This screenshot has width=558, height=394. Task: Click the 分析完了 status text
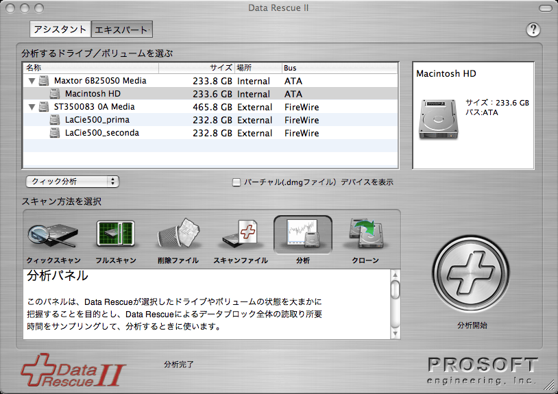pos(179,364)
